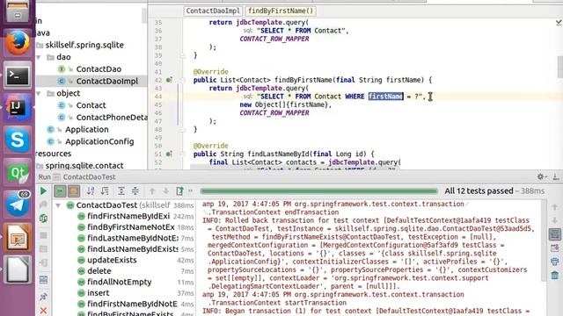
Task: Collapse all test nodes
Action: point(135,191)
